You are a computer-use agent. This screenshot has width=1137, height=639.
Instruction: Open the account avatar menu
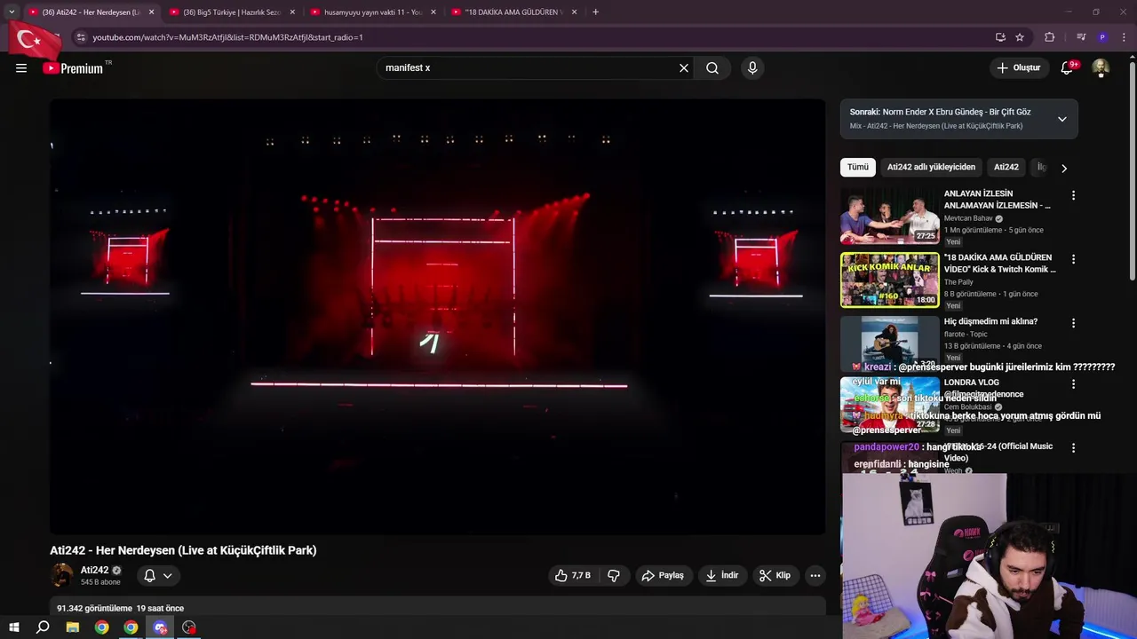point(1101,67)
